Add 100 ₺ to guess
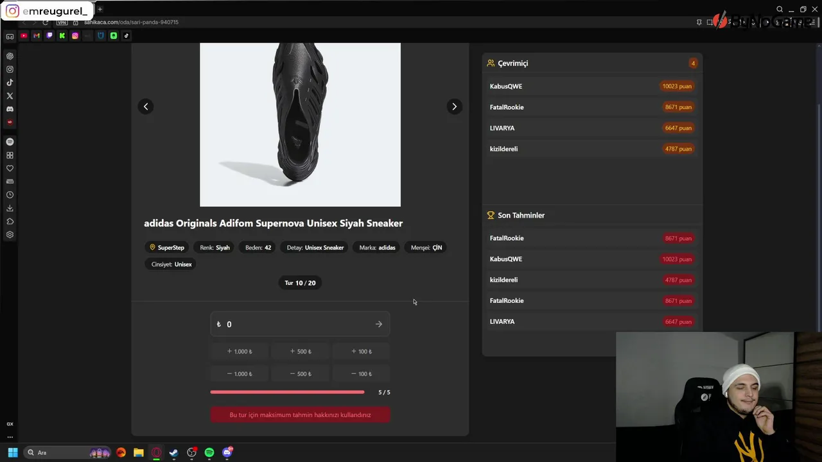Image resolution: width=822 pixels, height=462 pixels. (361, 352)
